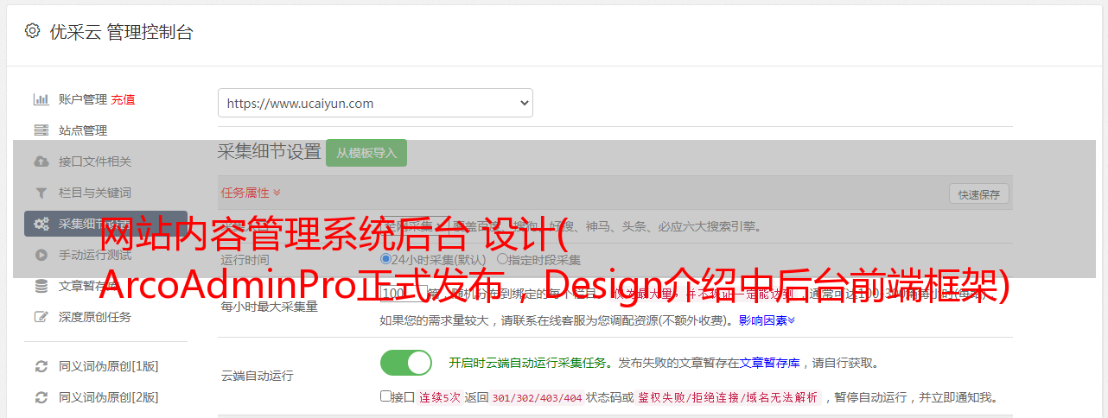Image resolution: width=1108 pixels, height=418 pixels.
Task: Expand the blue 影响因素 link
Action: click(767, 320)
